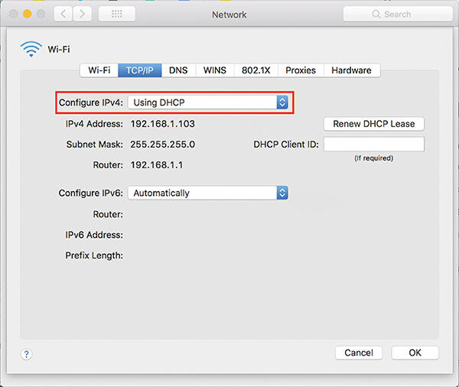Switch to the Wi-Fi tab
The height and width of the screenshot is (387, 459).
pyautogui.click(x=99, y=70)
